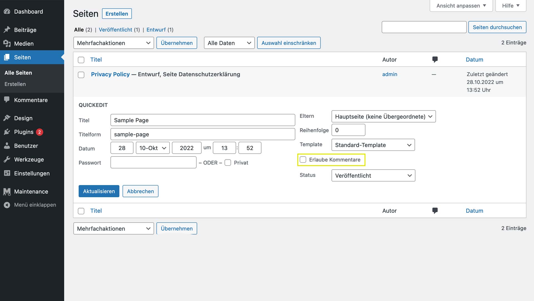The image size is (534, 301).
Task: Click the Auswahl einschränken button
Action: point(289,43)
